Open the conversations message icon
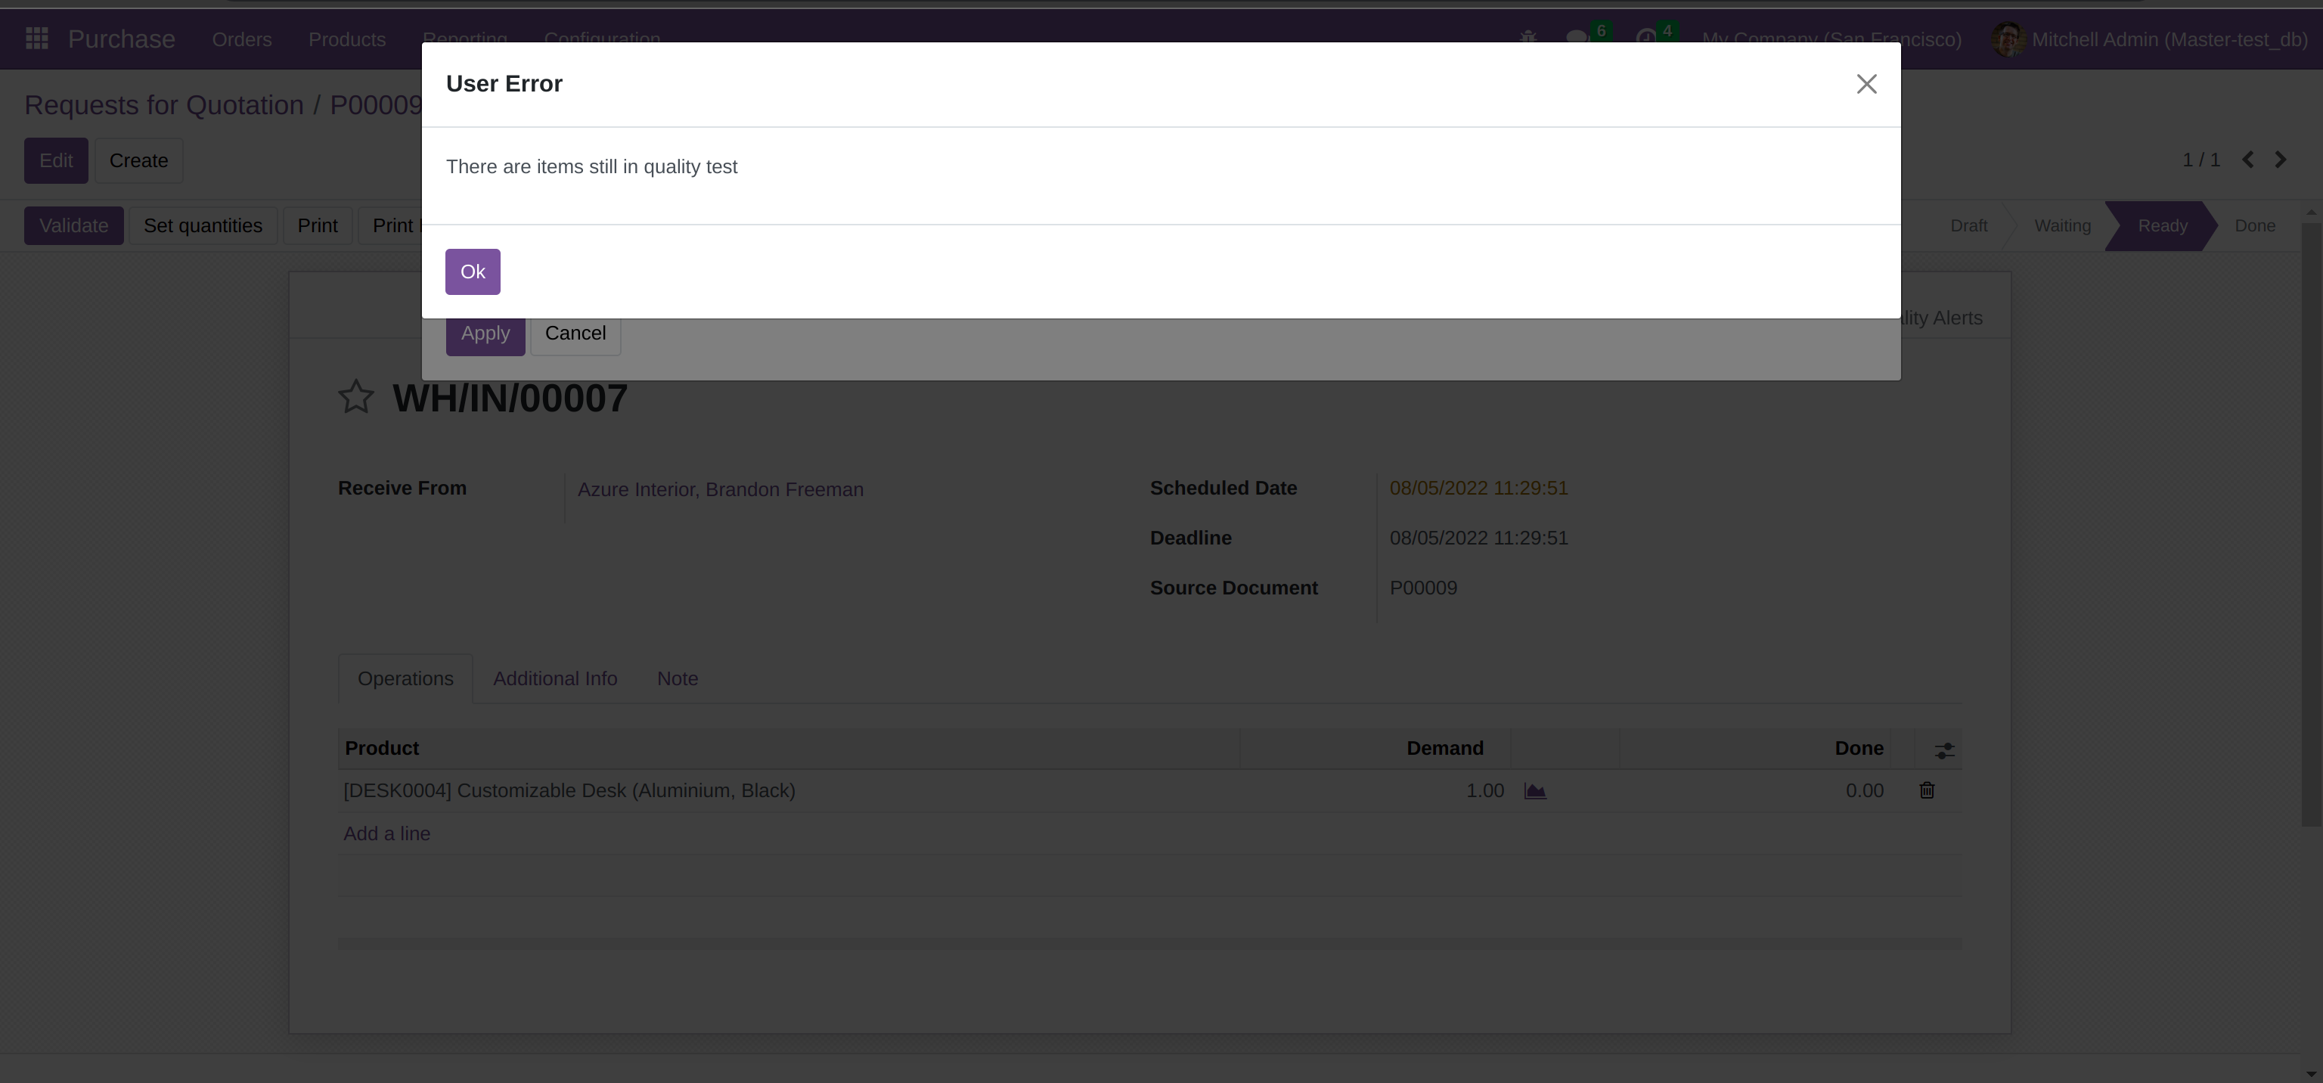This screenshot has height=1083, width=2323. [1577, 38]
